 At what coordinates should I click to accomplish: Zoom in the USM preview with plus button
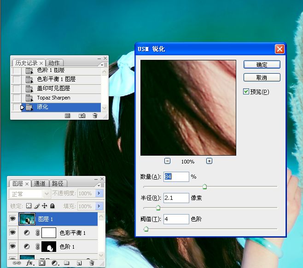pyautogui.click(x=209, y=161)
